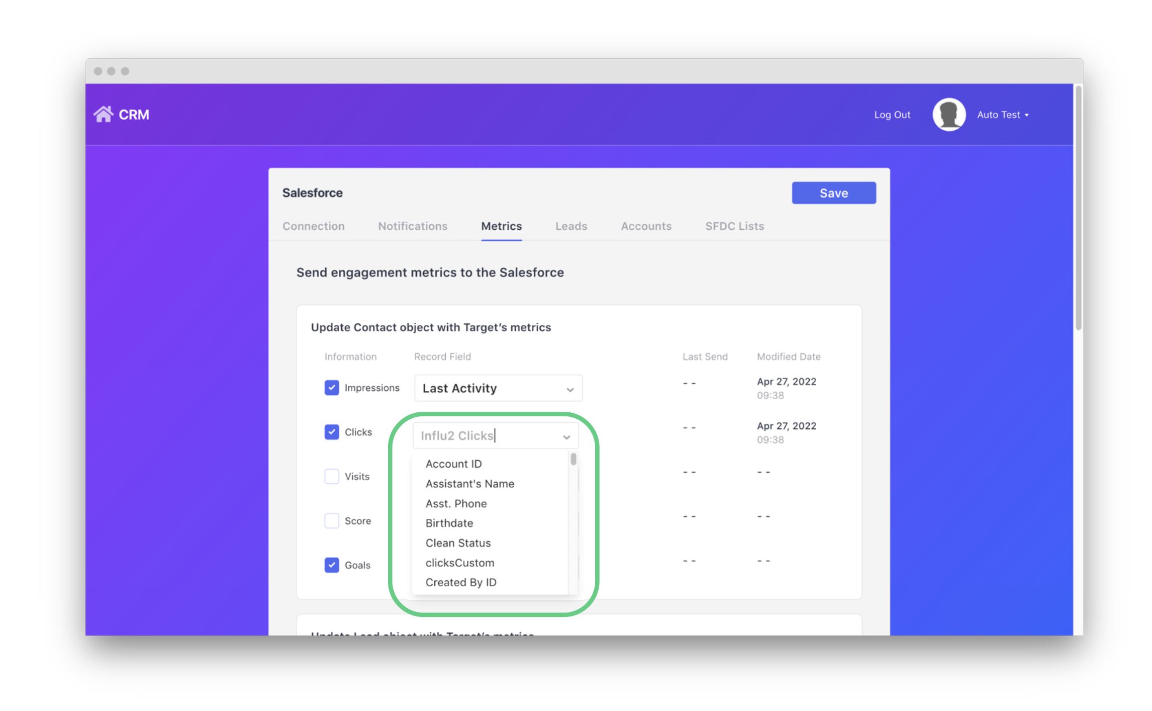Open the SFDC Lists tab
The image size is (1152, 711).
click(x=734, y=226)
